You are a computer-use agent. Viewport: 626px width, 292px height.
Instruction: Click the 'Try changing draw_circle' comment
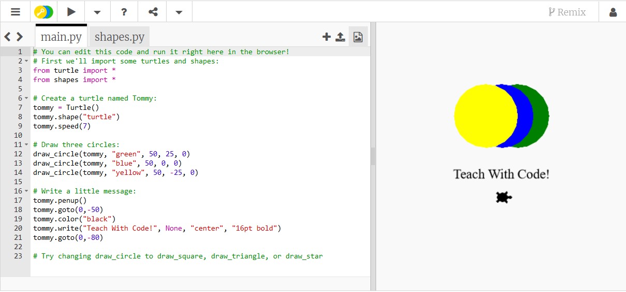(178, 256)
